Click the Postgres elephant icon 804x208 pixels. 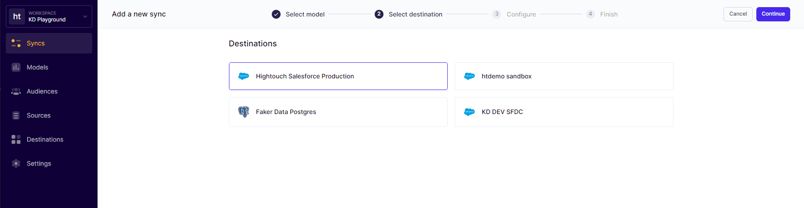tap(244, 112)
